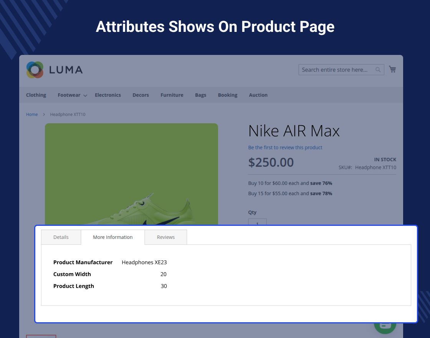Click the Qty input box
The height and width of the screenshot is (338, 430).
(x=257, y=222)
